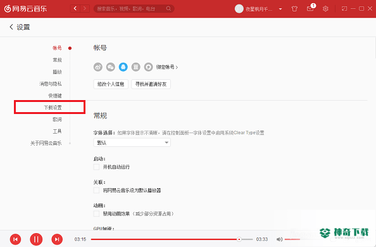
Task: Select the 播放 settings section
Action: (57, 72)
